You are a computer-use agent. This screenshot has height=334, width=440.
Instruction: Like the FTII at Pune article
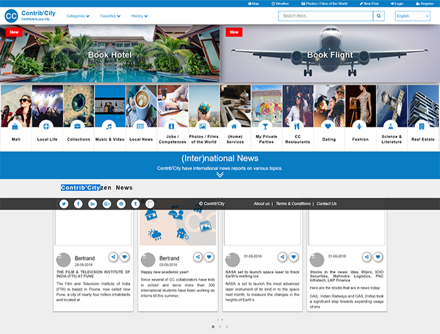point(124,257)
